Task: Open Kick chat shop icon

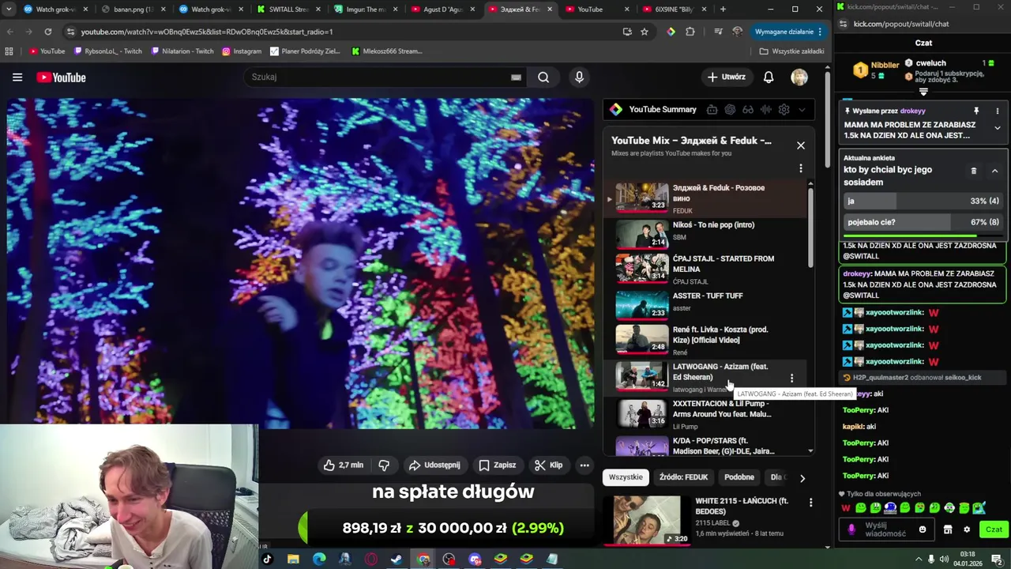Action: pyautogui.click(x=948, y=529)
